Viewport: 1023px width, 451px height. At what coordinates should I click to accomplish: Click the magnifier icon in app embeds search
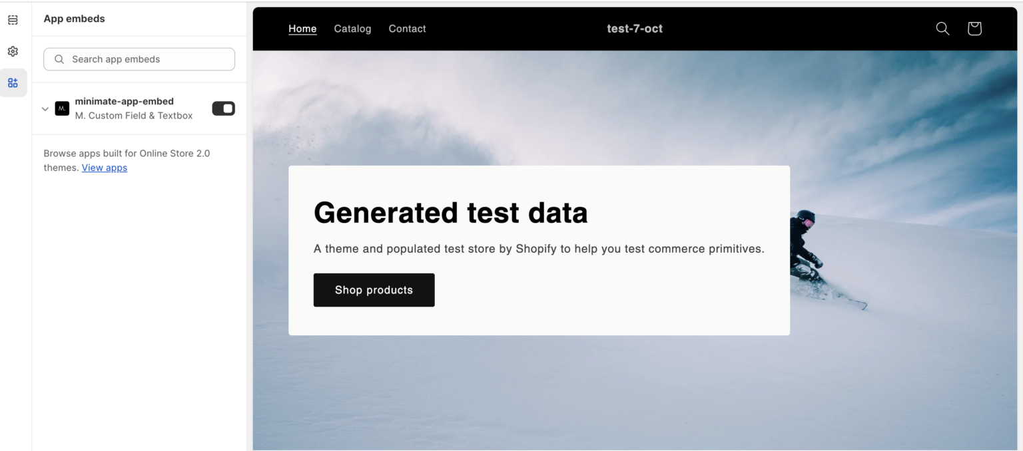59,59
